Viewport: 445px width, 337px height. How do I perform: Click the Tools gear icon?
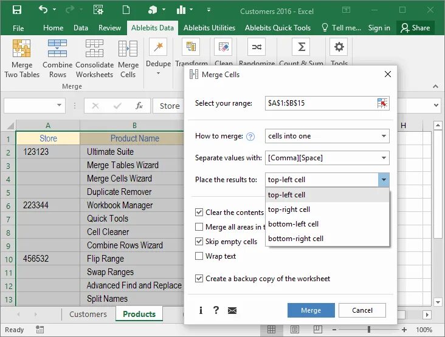coord(339,47)
